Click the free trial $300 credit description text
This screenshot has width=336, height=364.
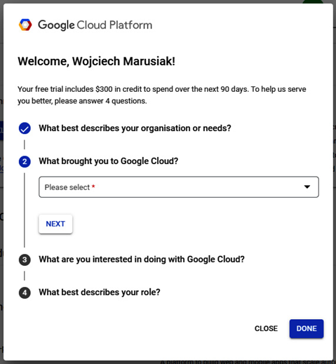pyautogui.click(x=162, y=95)
